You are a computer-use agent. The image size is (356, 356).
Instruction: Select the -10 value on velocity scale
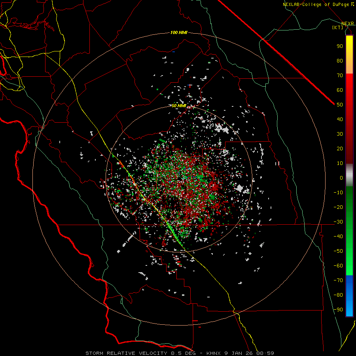tap(338, 193)
